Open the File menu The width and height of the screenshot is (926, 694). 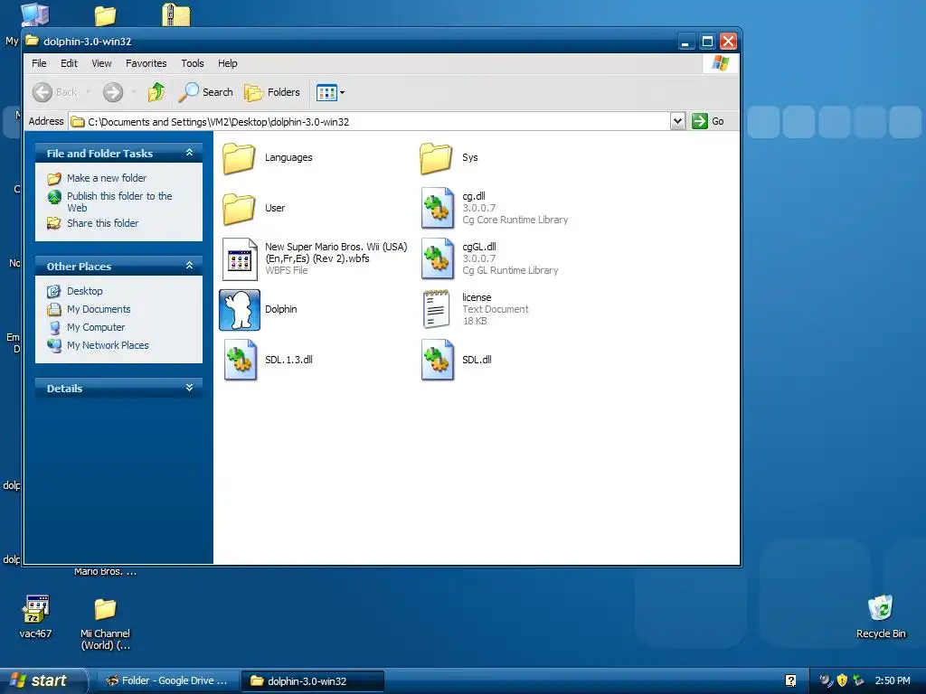pos(39,63)
